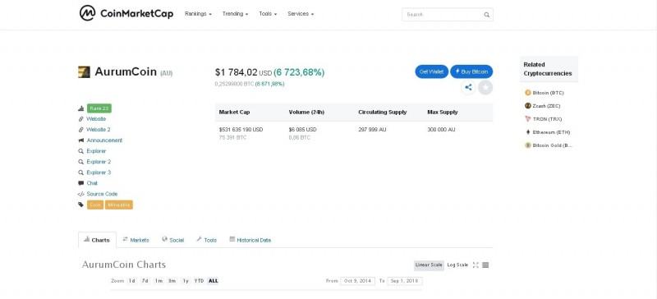
Task: Open the Source Code link
Action: tap(102, 194)
